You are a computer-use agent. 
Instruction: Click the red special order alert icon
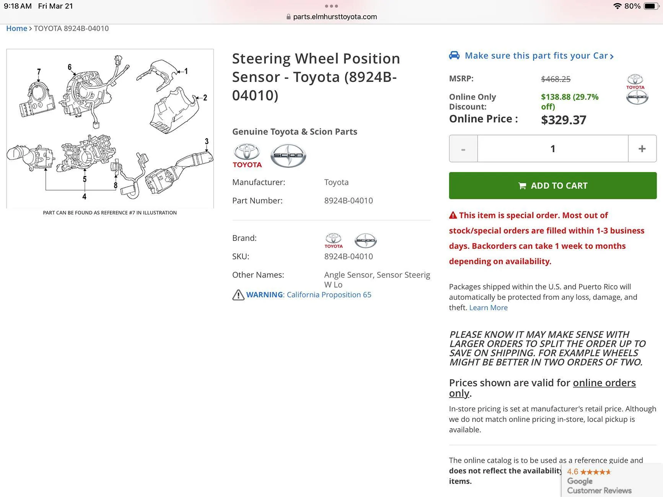[x=453, y=215]
